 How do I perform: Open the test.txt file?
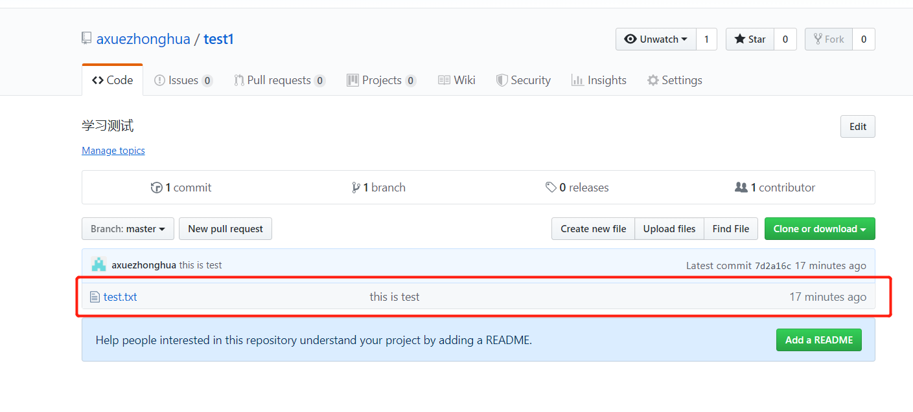121,297
